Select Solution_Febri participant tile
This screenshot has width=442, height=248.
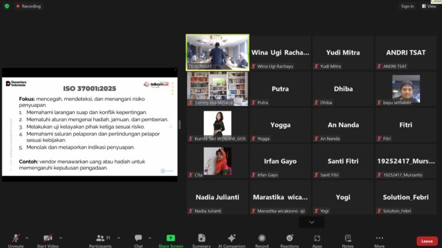(406, 197)
